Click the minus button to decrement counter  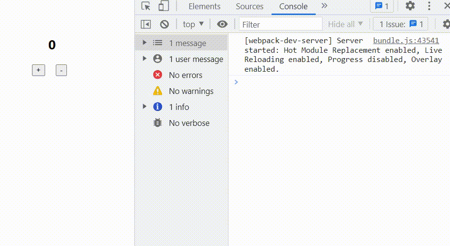tap(61, 70)
